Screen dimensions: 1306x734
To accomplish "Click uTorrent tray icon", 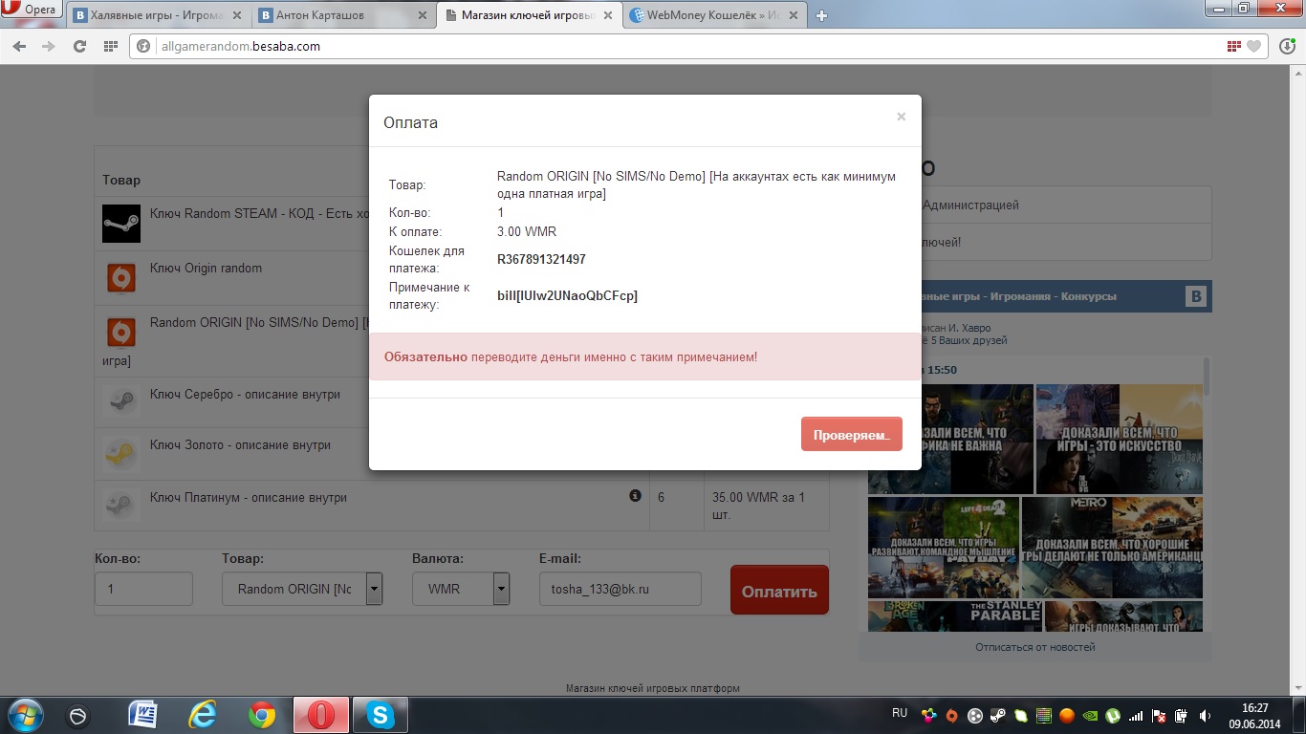I will click(x=1113, y=715).
